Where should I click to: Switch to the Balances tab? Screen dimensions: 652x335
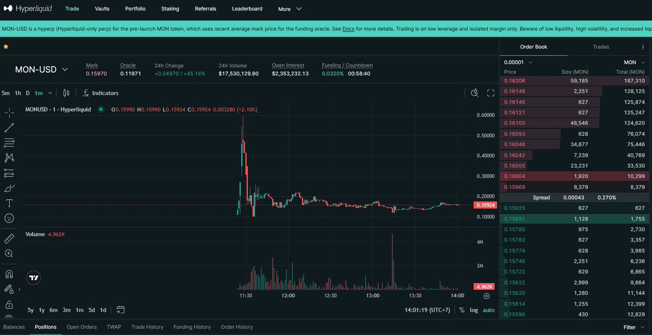14,327
